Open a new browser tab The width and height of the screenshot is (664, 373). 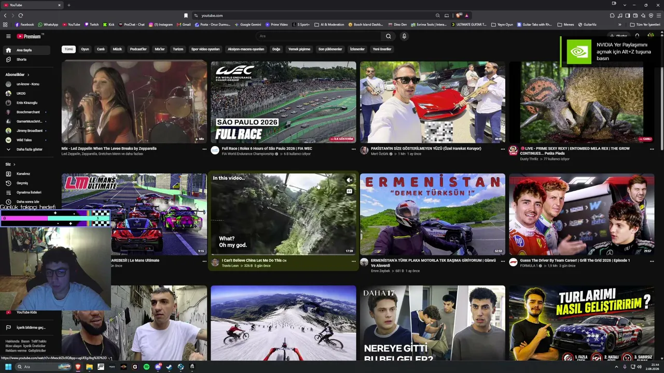pyautogui.click(x=68, y=5)
